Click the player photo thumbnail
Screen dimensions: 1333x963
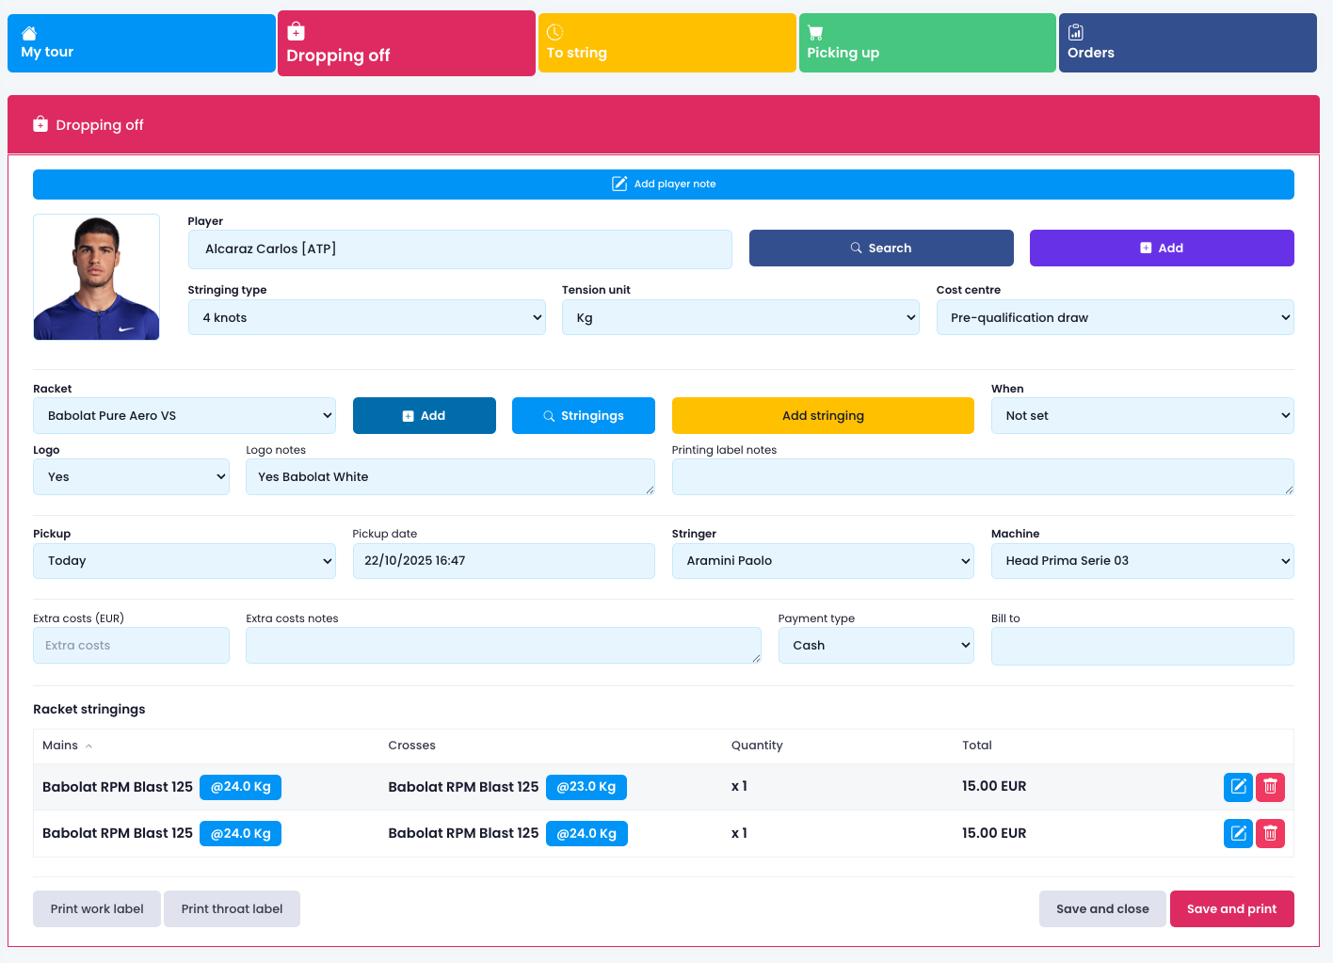click(x=96, y=277)
